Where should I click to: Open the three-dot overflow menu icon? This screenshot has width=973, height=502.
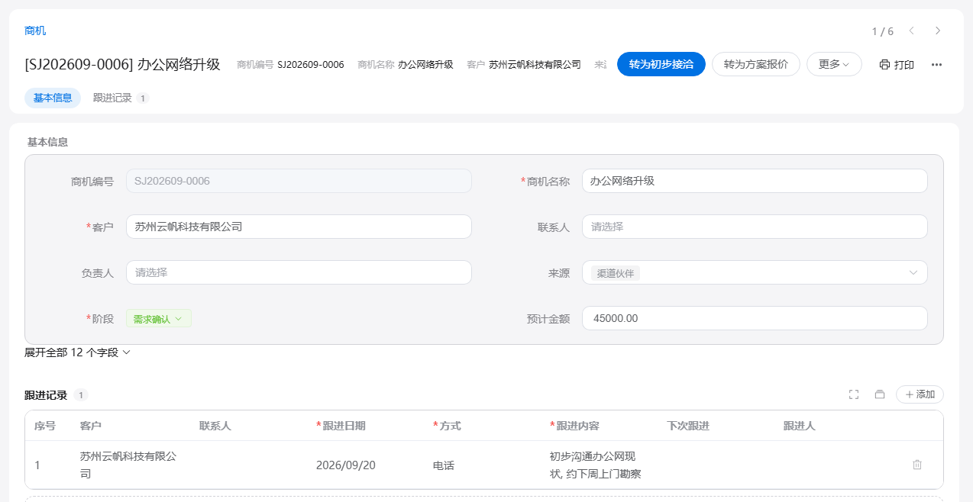click(936, 65)
